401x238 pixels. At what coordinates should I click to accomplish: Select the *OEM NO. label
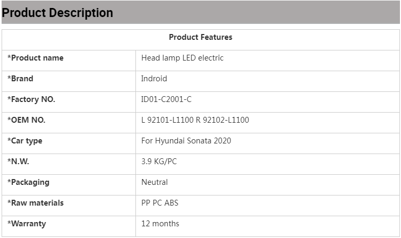[27, 120]
